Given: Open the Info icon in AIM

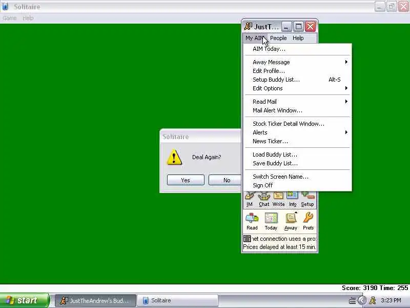Looking at the screenshot, I should coord(292,200).
